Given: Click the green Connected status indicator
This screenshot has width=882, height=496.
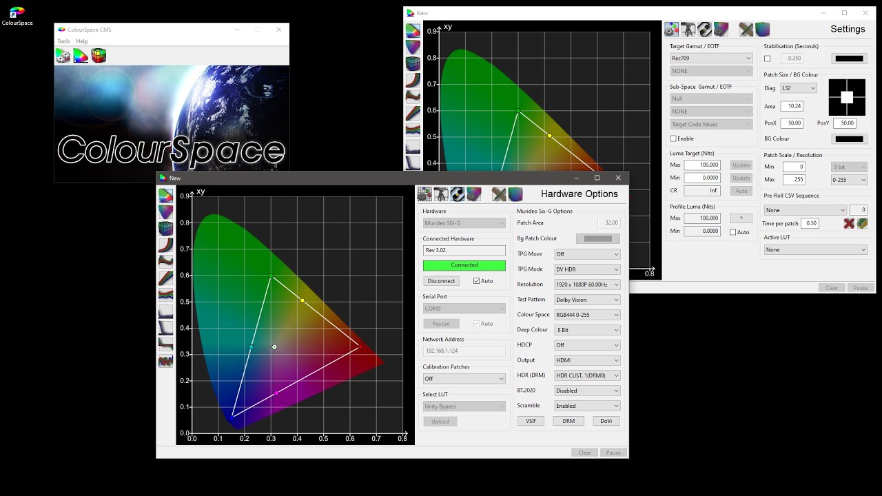Looking at the screenshot, I should point(464,265).
